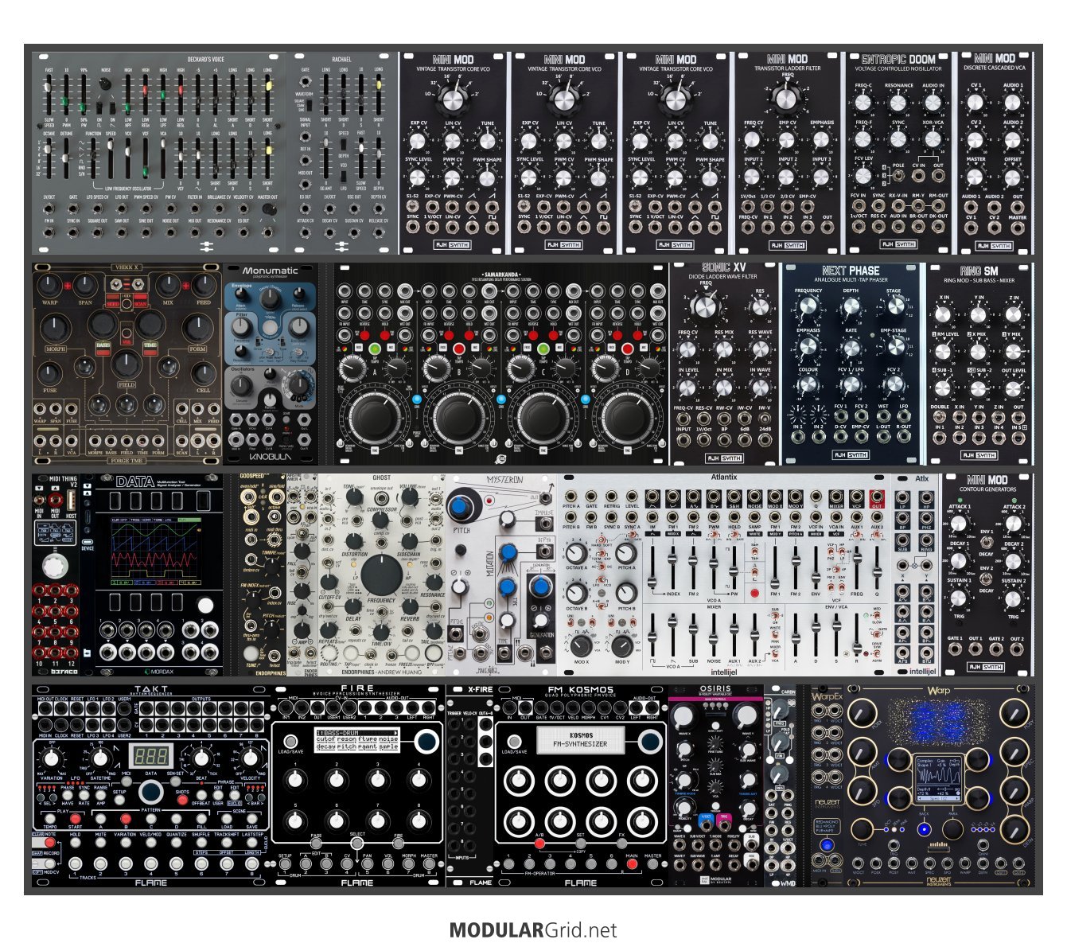Tap the SELECT button on FIRE

357,843
